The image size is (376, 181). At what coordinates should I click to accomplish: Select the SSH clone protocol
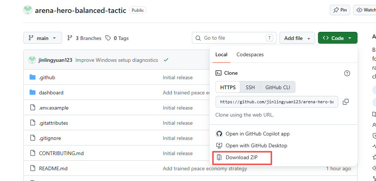click(250, 87)
